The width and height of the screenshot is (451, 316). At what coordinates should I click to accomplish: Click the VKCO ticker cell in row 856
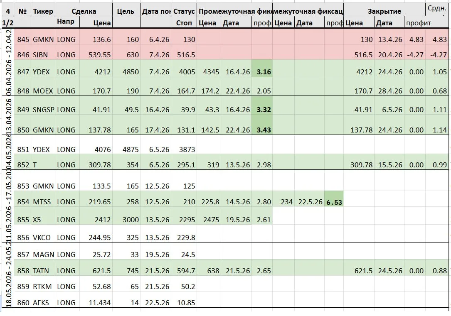point(43,237)
